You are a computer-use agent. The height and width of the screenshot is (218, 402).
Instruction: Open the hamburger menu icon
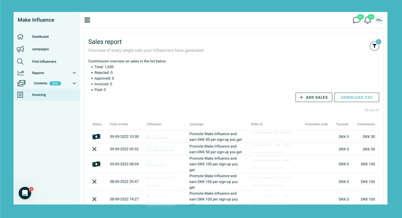coord(87,20)
